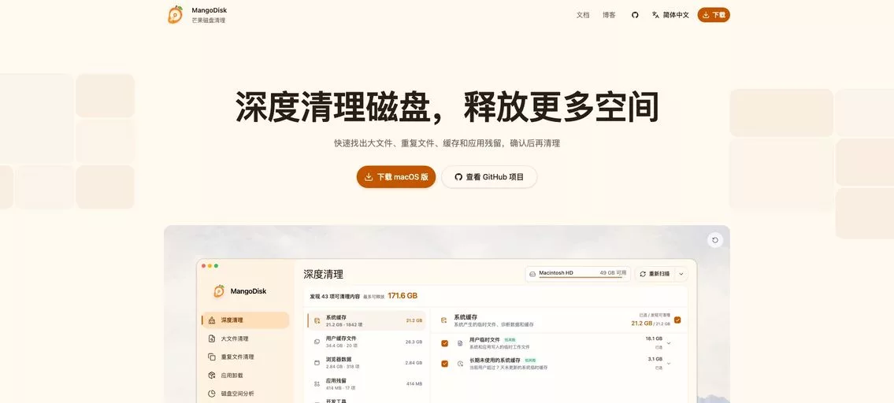
Task: Click the 3.1 GB value of 长期未使用的系统缓存
Action: point(655,359)
